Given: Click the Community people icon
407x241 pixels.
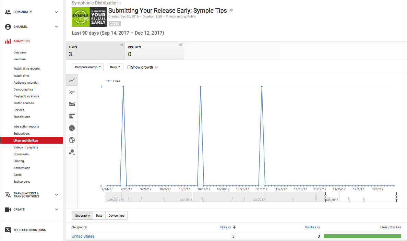Looking at the screenshot, I should point(8,12).
